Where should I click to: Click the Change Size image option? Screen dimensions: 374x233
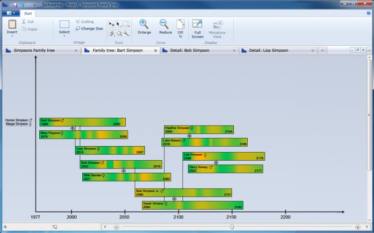click(89, 28)
